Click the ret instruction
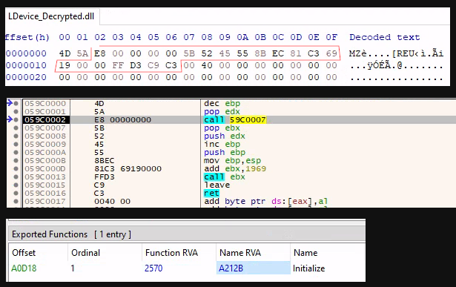The image size is (456, 287). pyautogui.click(x=211, y=193)
